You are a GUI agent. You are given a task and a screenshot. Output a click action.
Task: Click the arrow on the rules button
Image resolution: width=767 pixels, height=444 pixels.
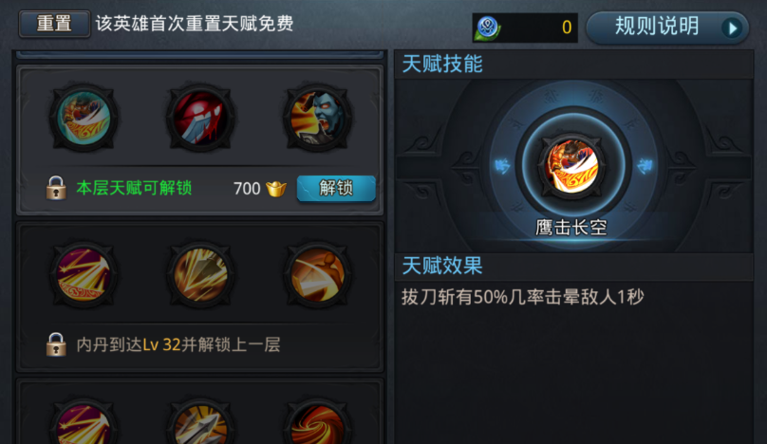pos(732,28)
